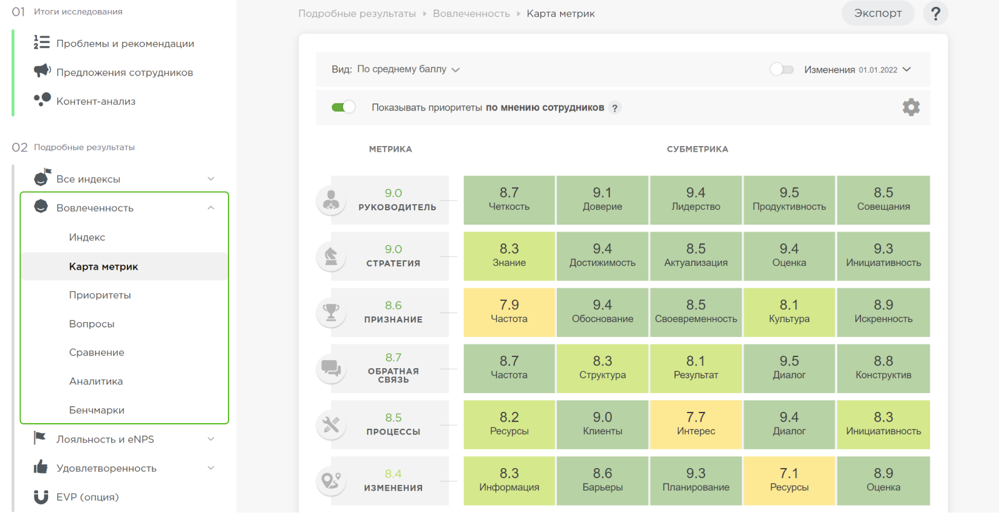Click the person icon of the Руководитель metric
Viewport: 999px width, 513px height.
pos(331,200)
